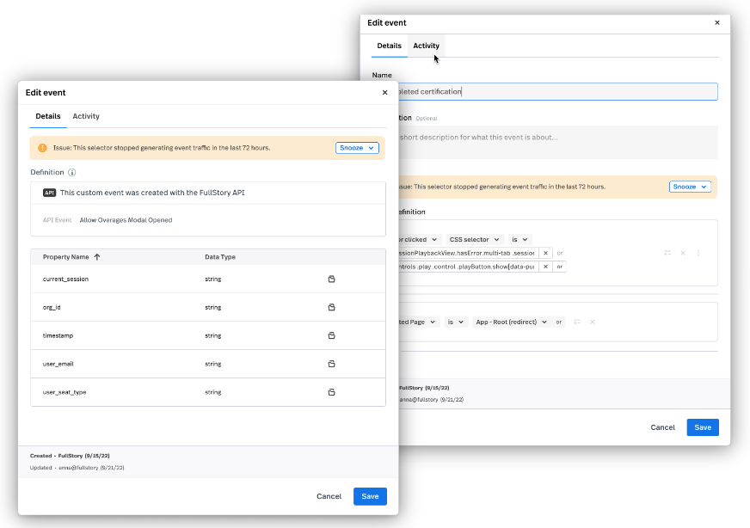Open the kebab menu in the definition block
Image resolution: width=750 pixels, height=528 pixels.
698,253
